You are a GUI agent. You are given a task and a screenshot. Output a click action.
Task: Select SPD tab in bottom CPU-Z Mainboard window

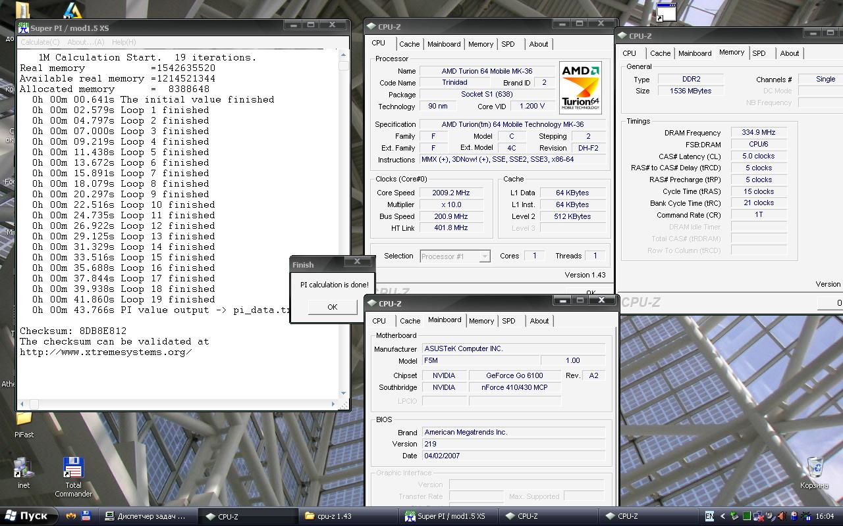click(x=508, y=321)
